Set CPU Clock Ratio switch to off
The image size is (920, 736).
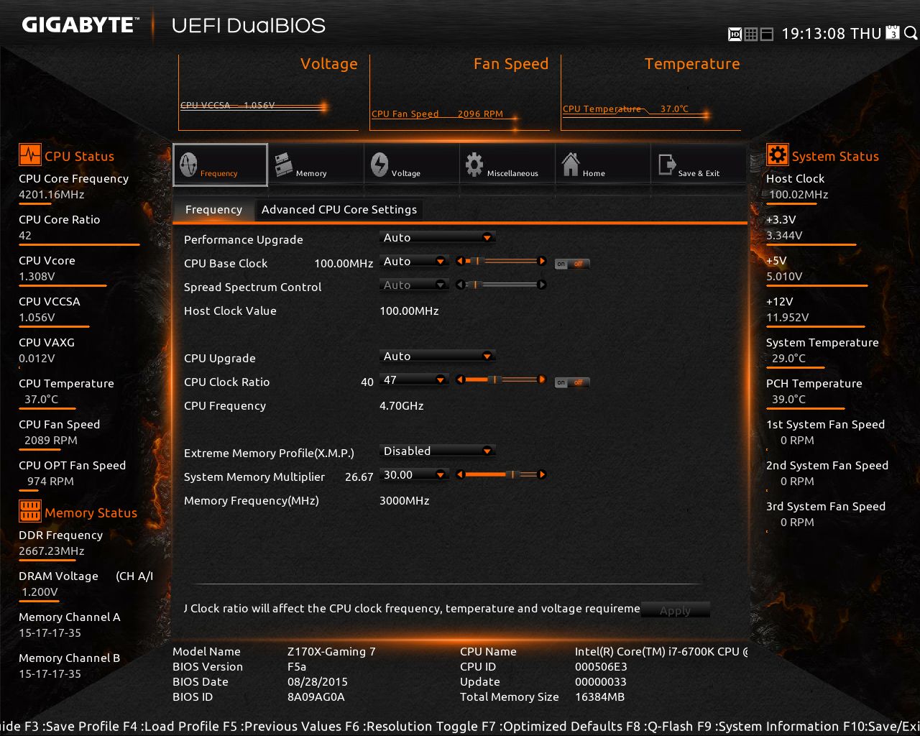[579, 382]
